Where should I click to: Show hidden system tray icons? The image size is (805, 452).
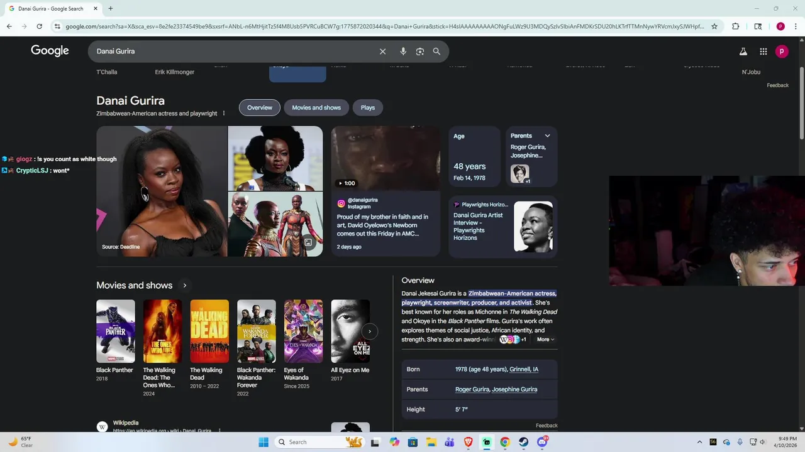click(699, 442)
